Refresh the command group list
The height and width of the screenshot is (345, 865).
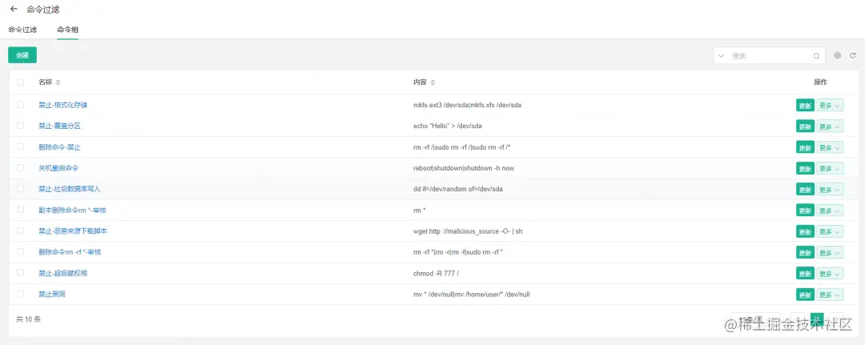(853, 55)
